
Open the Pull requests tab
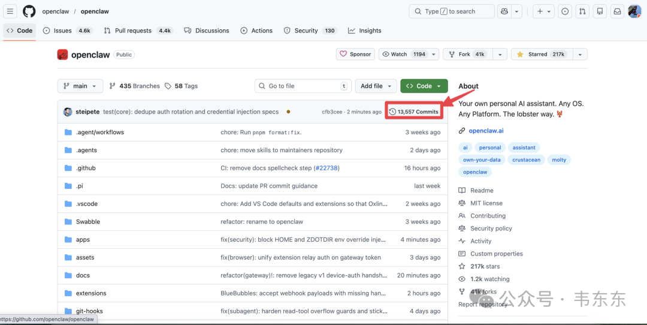[x=138, y=31]
